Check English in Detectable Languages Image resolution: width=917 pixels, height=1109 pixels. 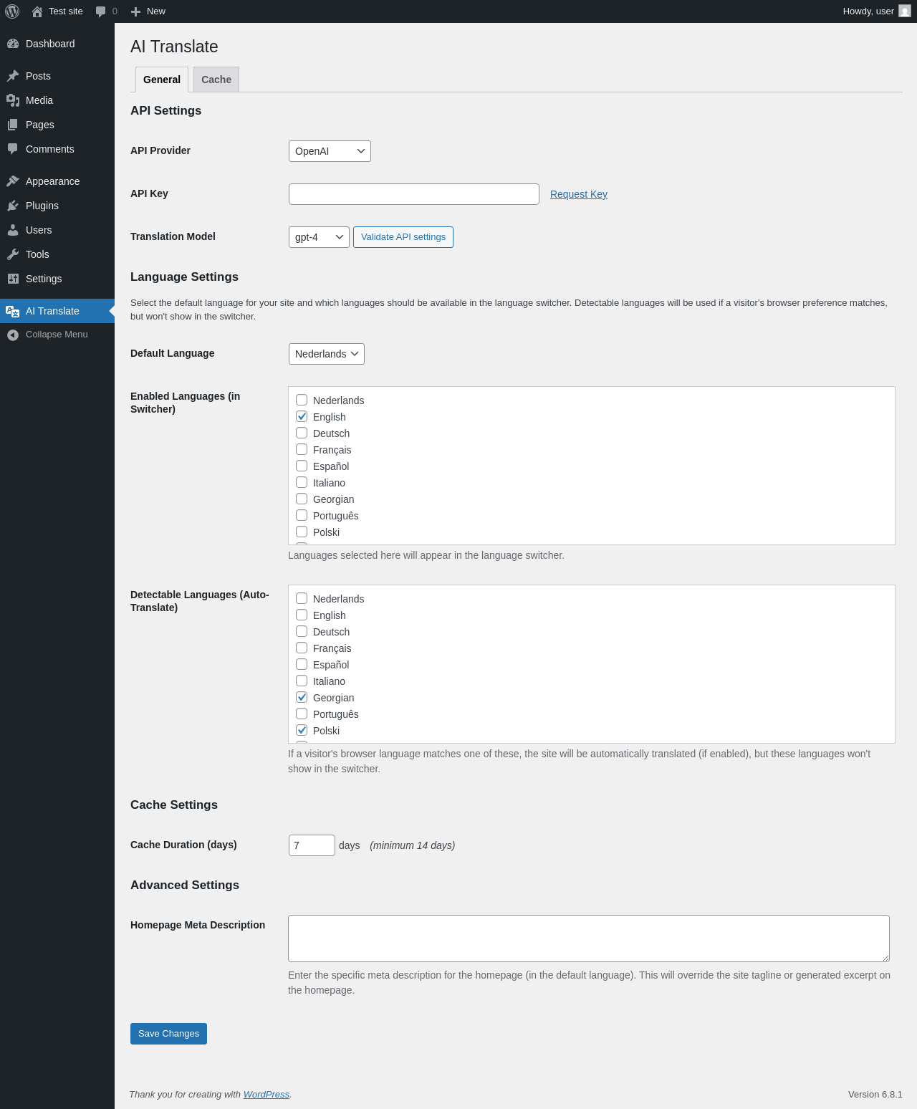pyautogui.click(x=302, y=615)
